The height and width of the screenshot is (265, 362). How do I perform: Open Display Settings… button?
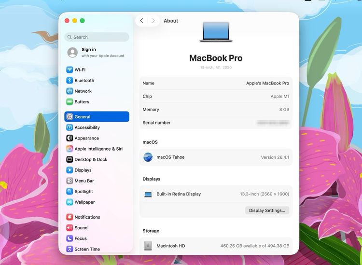click(267, 210)
